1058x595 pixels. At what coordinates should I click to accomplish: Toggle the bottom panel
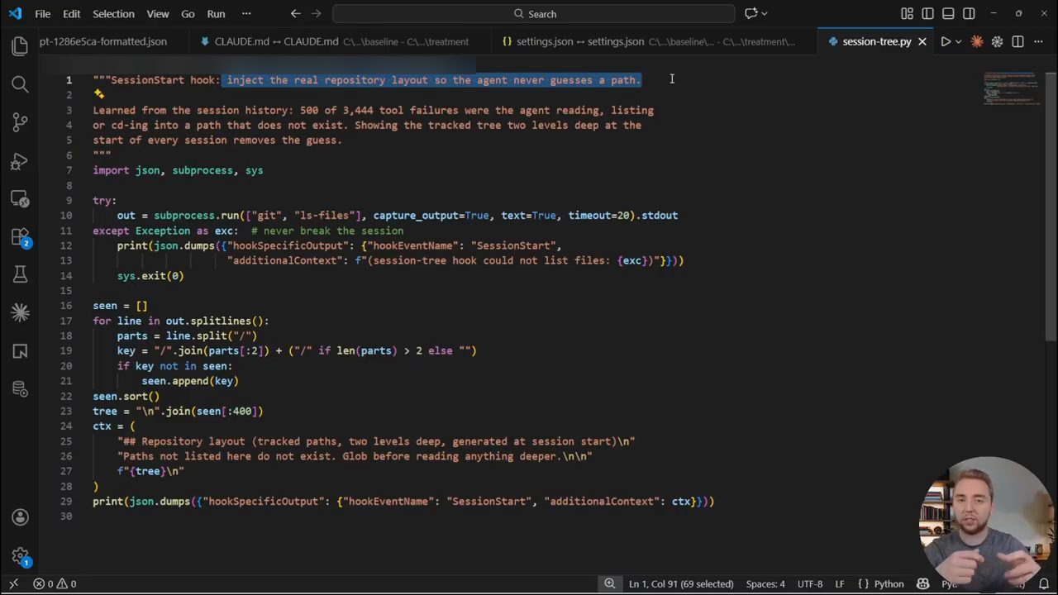pos(948,14)
